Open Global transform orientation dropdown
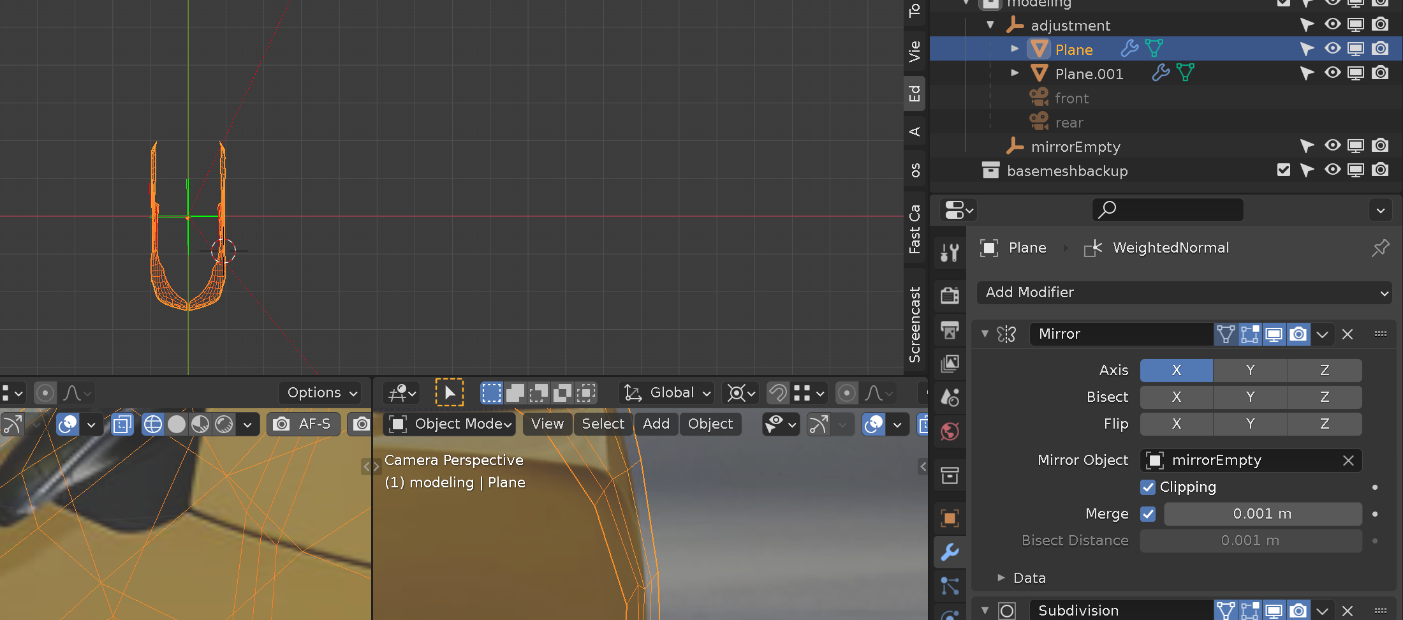Viewport: 1403px width, 620px height. pyautogui.click(x=666, y=392)
